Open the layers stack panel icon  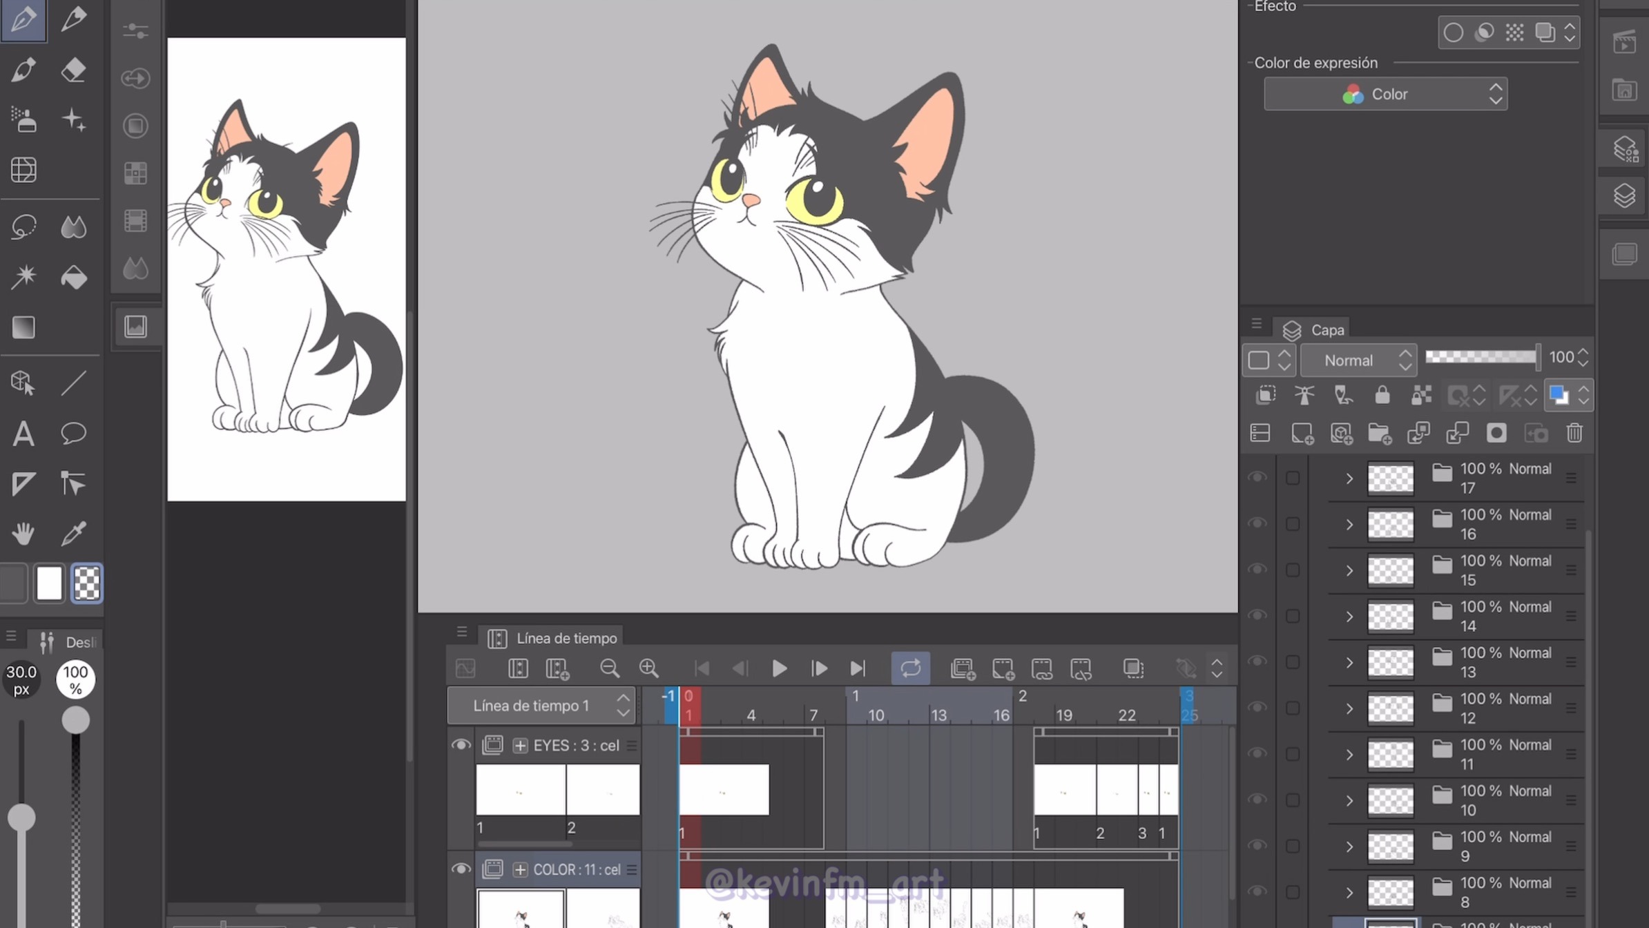click(x=1624, y=196)
